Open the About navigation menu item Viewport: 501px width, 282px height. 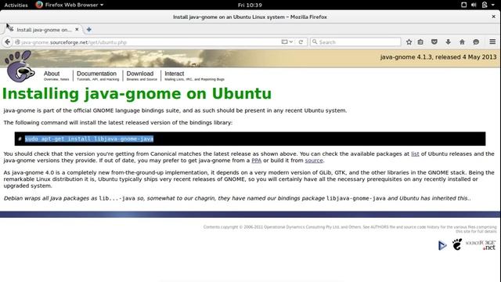click(56, 76)
